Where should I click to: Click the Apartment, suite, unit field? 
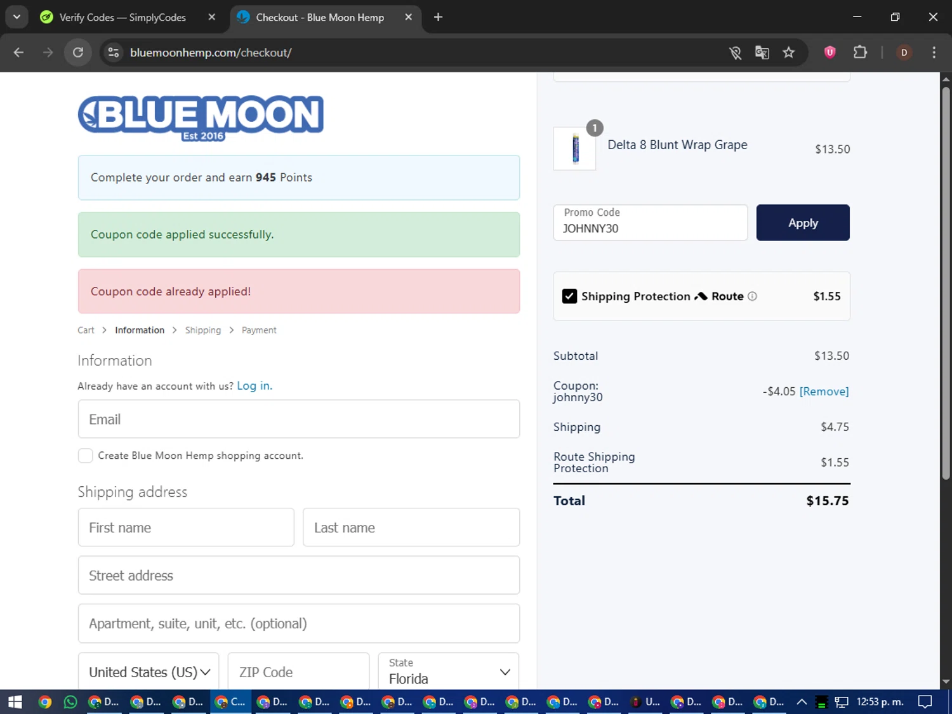[x=299, y=624]
